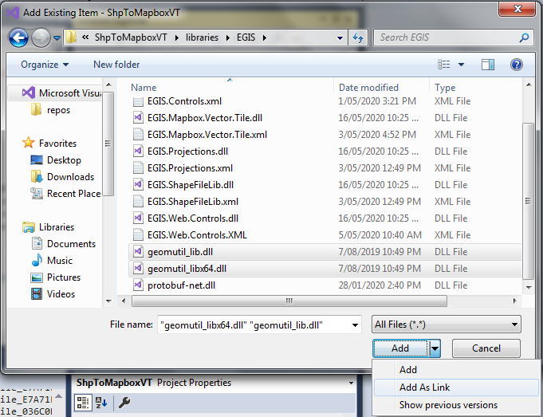Open the view options dropdown arrow
The image size is (543, 417).
click(x=462, y=65)
